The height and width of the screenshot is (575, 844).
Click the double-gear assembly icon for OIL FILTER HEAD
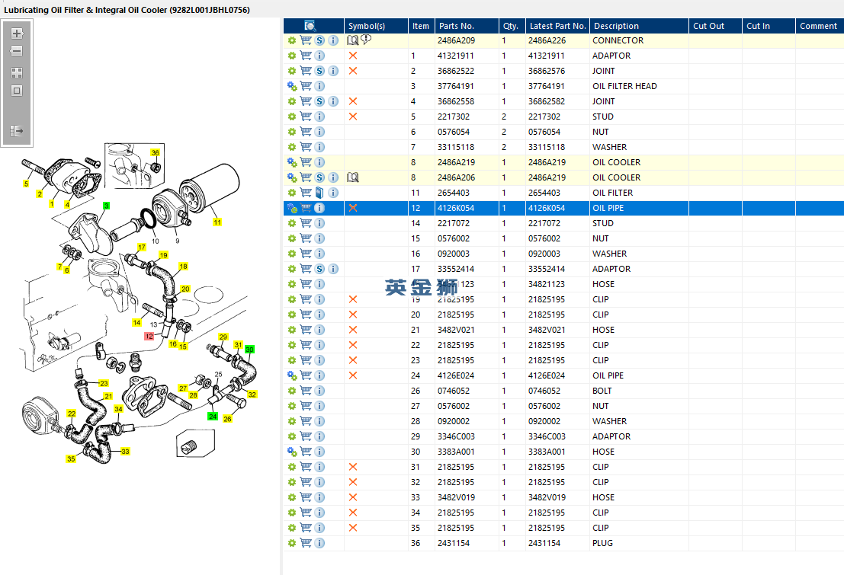(x=292, y=86)
